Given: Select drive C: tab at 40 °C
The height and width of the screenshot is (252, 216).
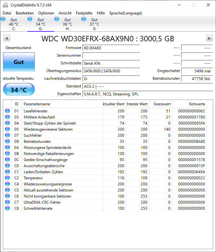Looking at the screenshot, I should pyautogui.click(x=14, y=24).
